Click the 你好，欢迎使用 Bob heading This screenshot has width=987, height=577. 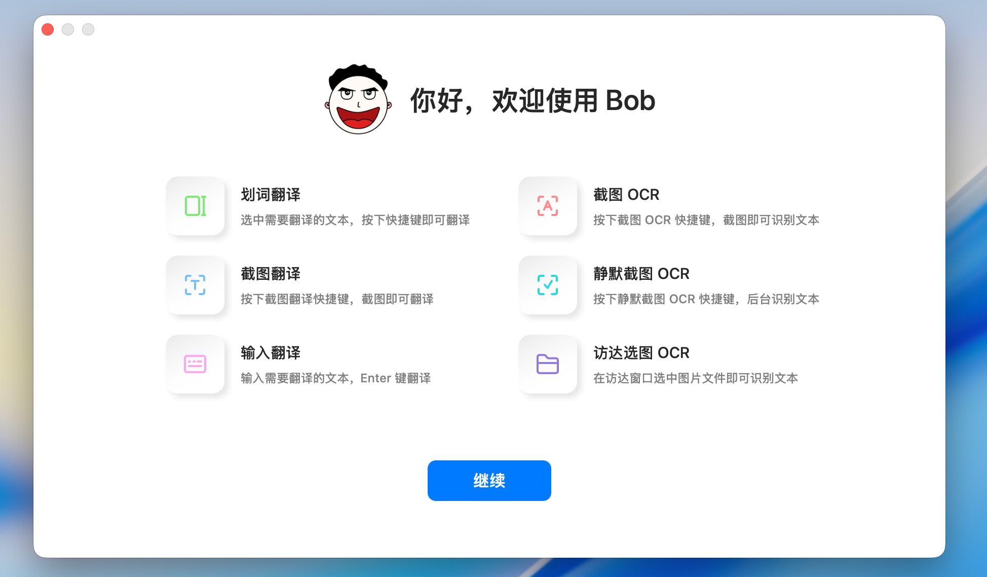click(533, 100)
